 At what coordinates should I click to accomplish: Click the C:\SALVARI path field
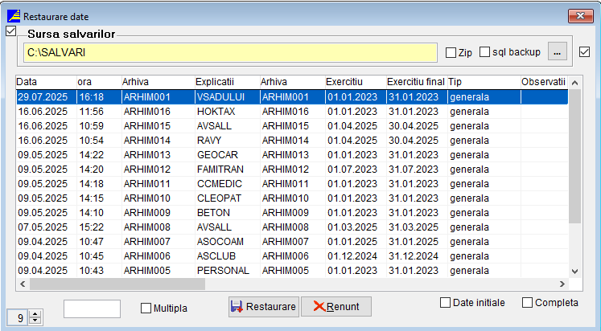point(230,52)
